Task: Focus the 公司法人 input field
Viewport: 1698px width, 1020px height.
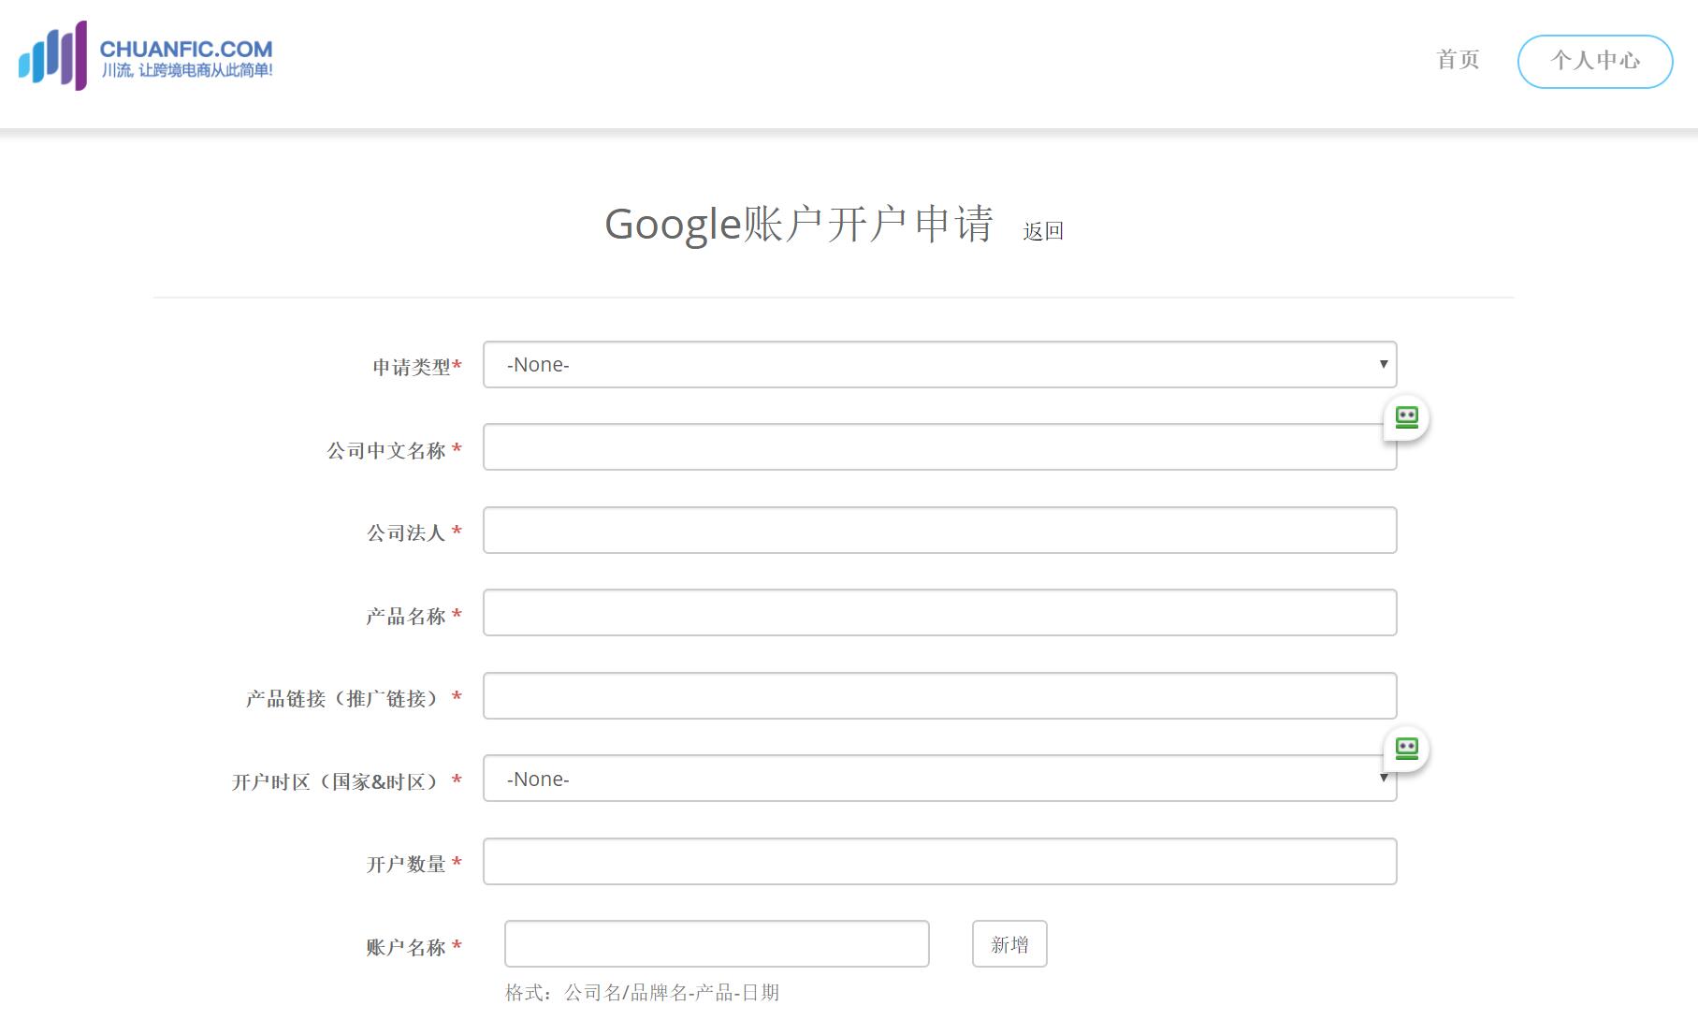Action: tap(939, 531)
